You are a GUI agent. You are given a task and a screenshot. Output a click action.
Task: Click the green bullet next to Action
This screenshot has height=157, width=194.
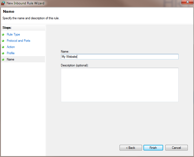pyautogui.click(x=3, y=47)
